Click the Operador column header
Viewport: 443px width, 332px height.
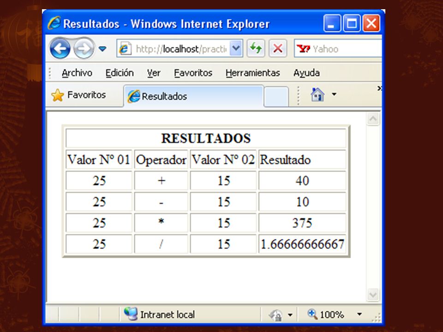click(161, 160)
